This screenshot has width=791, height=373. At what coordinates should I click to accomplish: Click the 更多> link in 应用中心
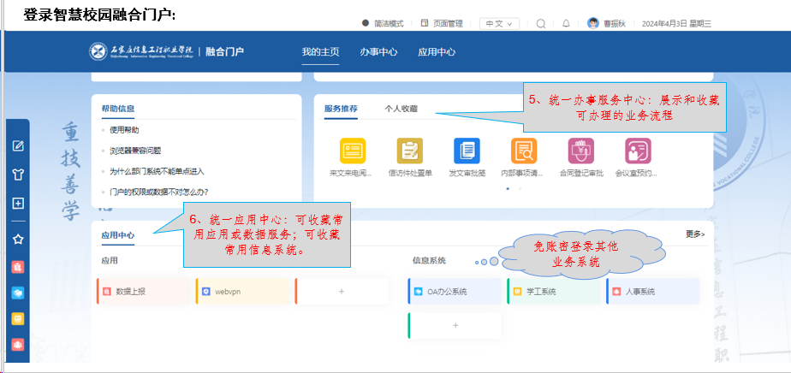click(694, 234)
